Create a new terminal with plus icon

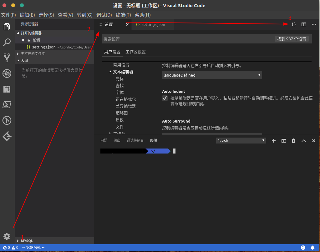click(x=274, y=141)
